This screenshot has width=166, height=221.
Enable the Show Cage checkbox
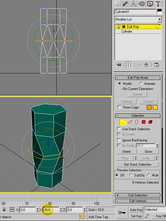pos(119,107)
